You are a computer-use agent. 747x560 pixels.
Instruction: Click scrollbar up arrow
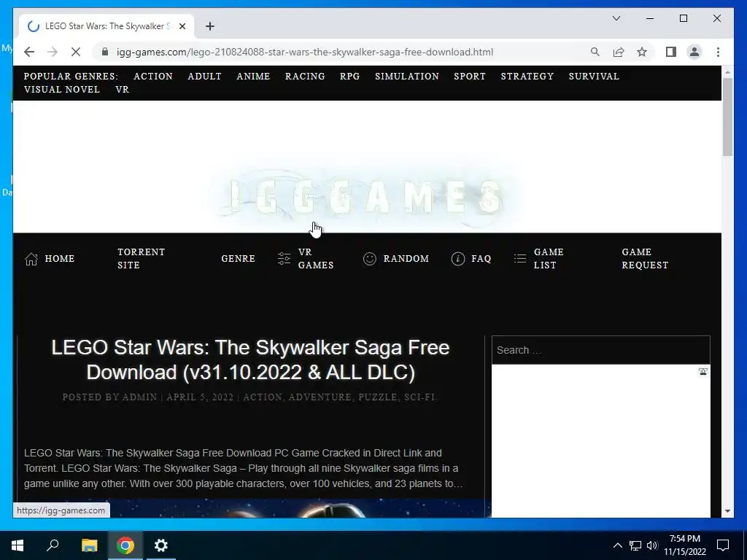coord(727,72)
